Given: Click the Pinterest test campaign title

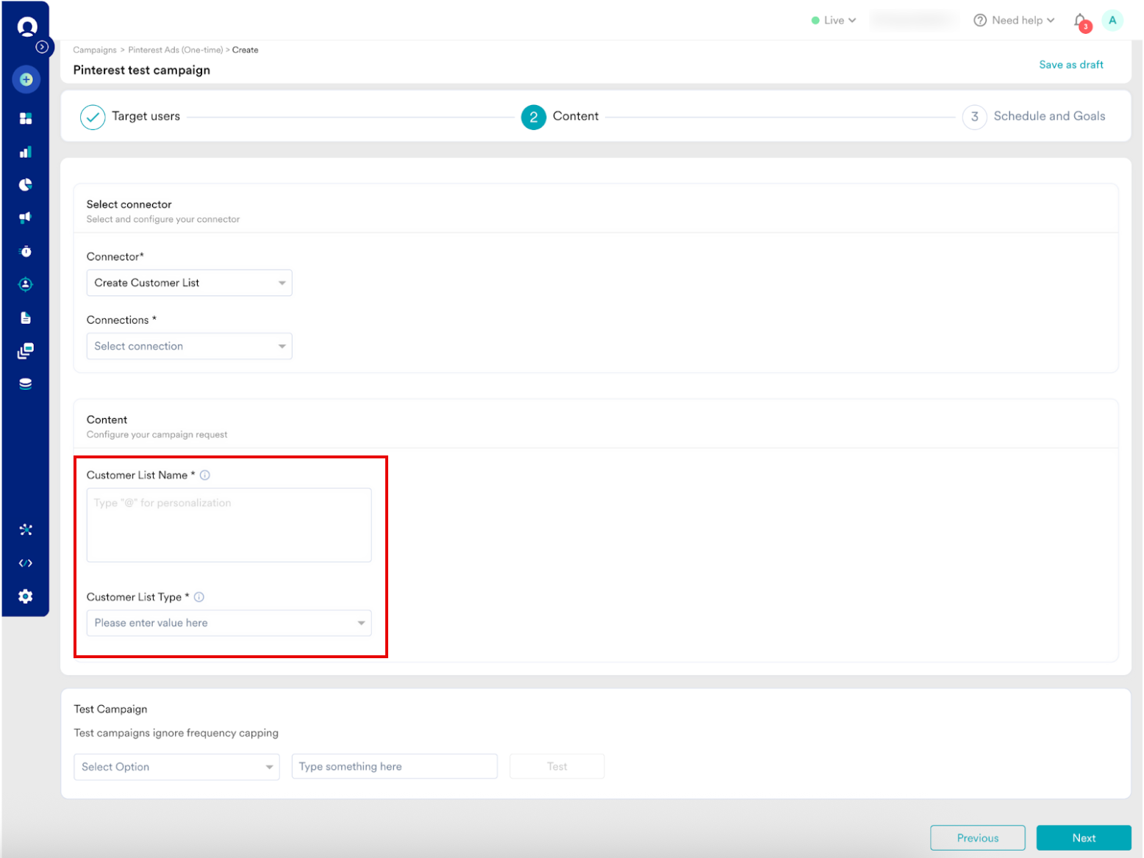Looking at the screenshot, I should (142, 70).
